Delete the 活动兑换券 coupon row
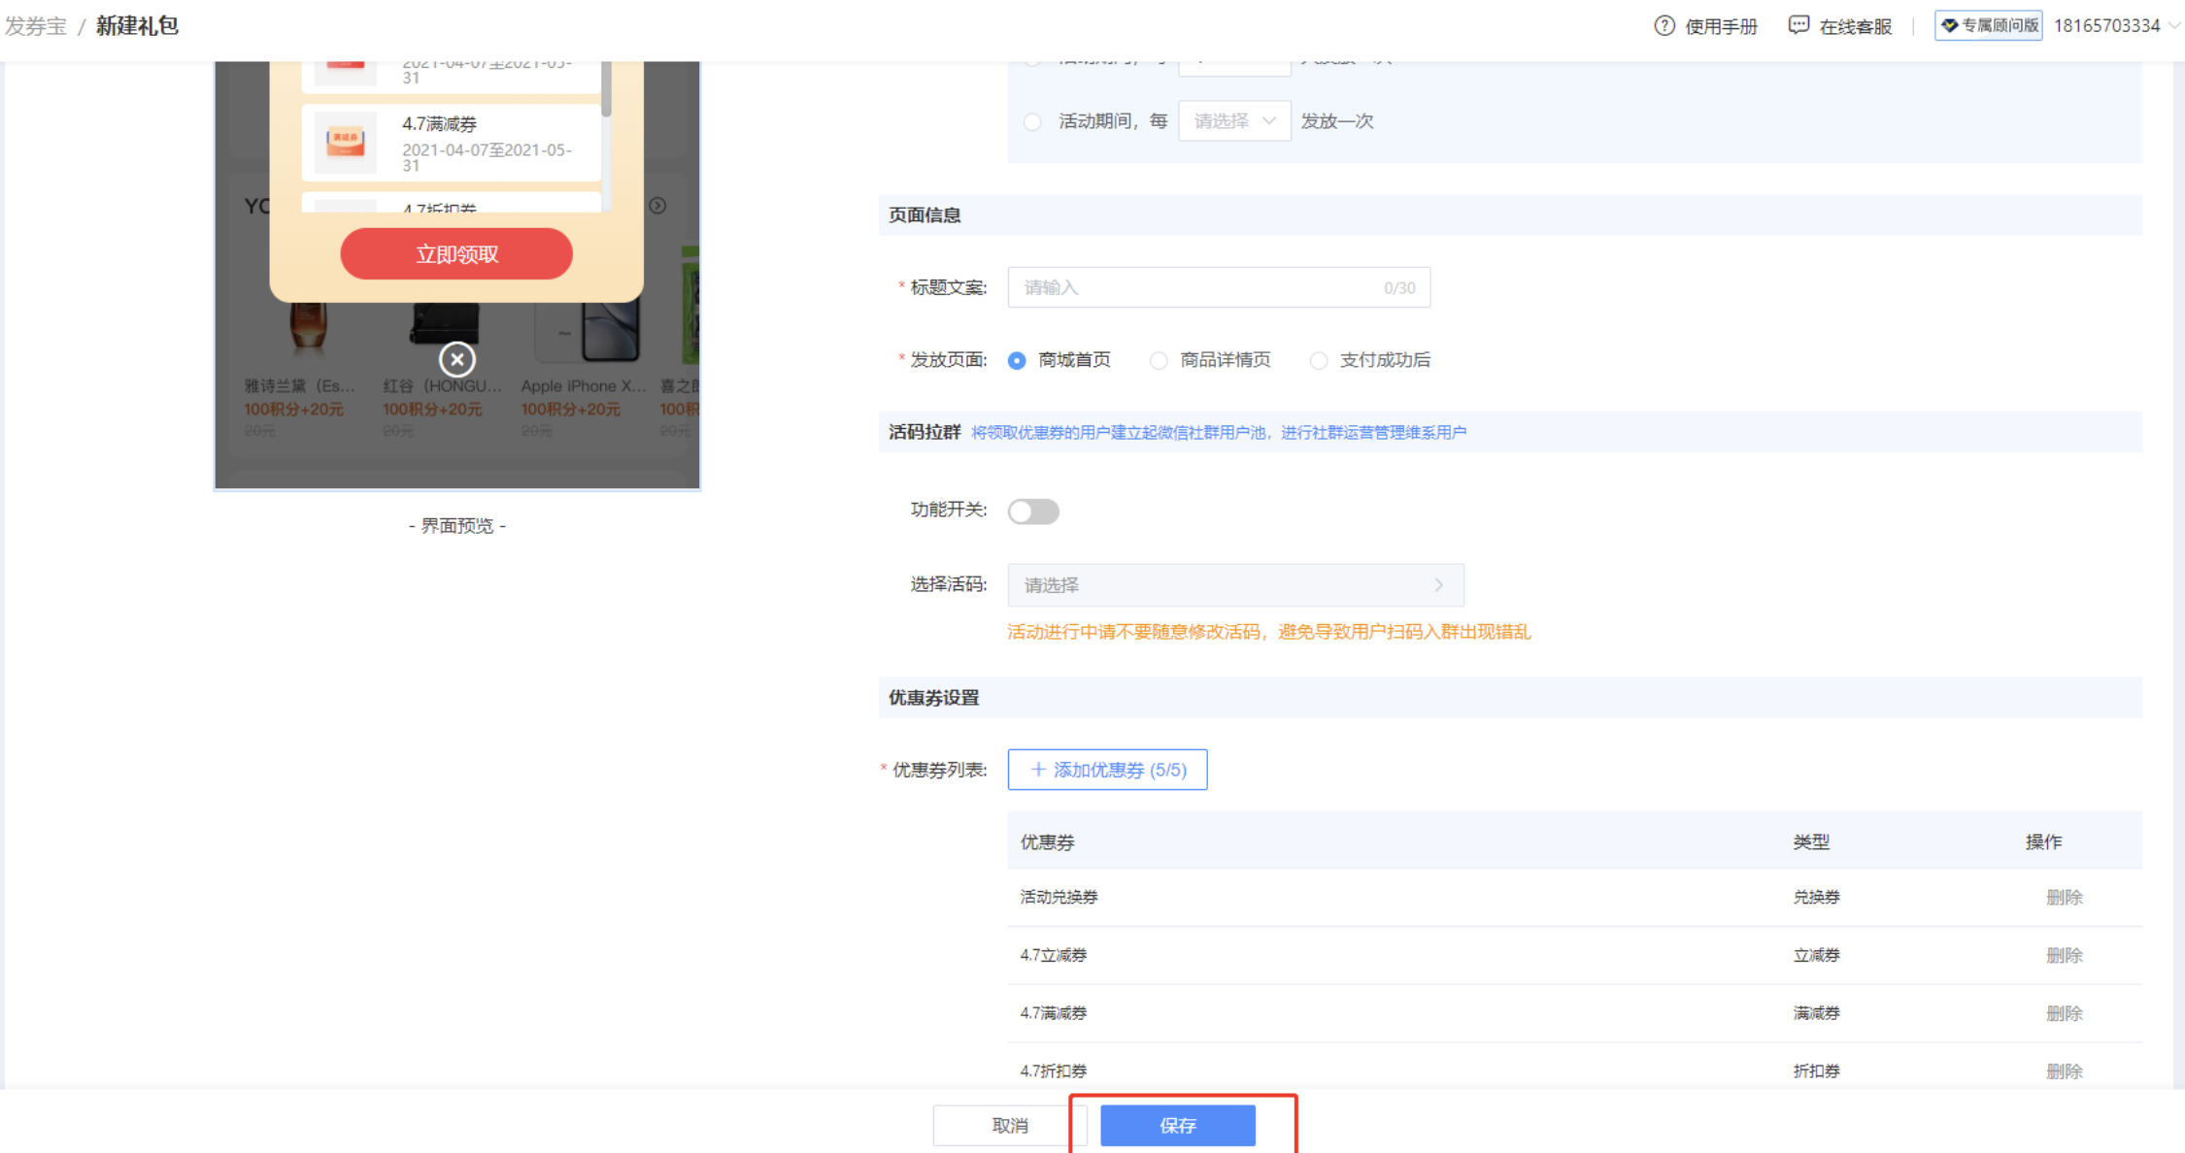Screen dimensions: 2185x1153 (2064, 897)
